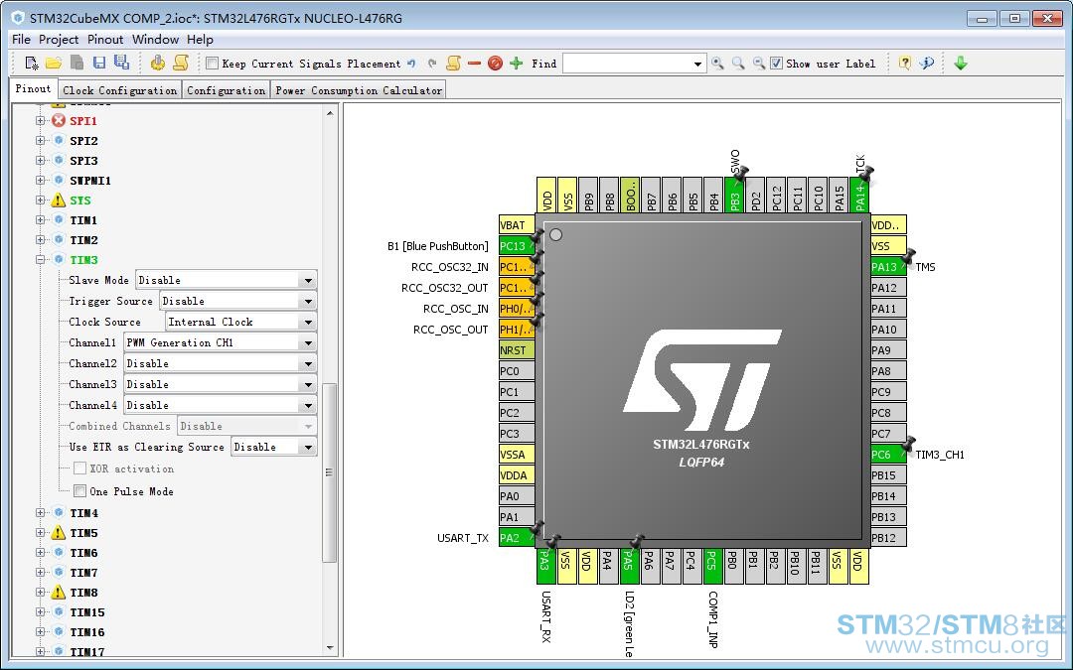Click the green PA5 LD2 pin
The image size is (1073, 670).
click(x=628, y=566)
